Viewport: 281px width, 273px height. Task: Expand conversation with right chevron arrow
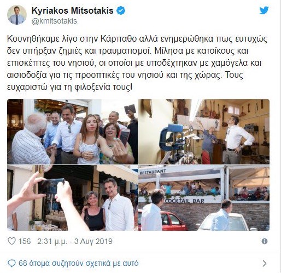[x=265, y=263]
